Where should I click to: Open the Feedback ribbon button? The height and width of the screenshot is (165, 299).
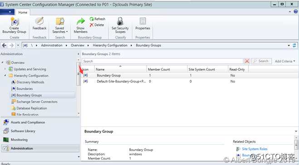[x=39, y=24]
